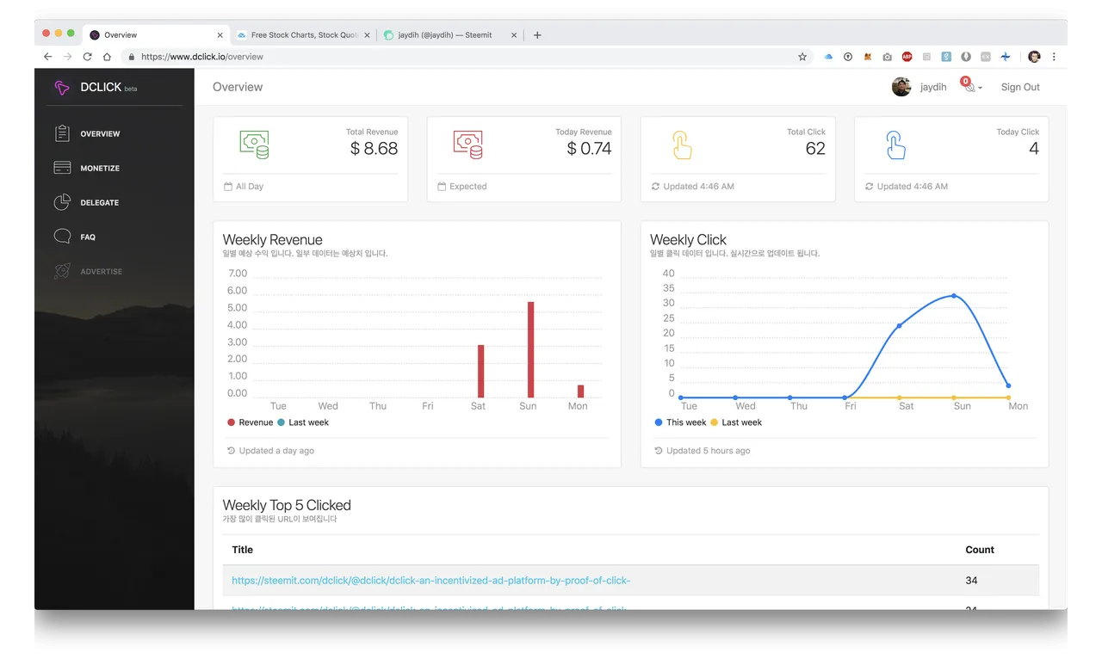1102x659 pixels.
Task: Click refresh icon in Total Click card
Action: pos(655,186)
